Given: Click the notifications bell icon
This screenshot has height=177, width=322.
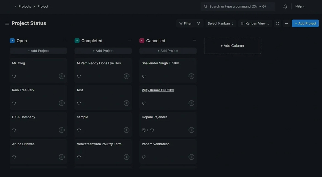Looking at the screenshot, I should (x=285, y=7).
